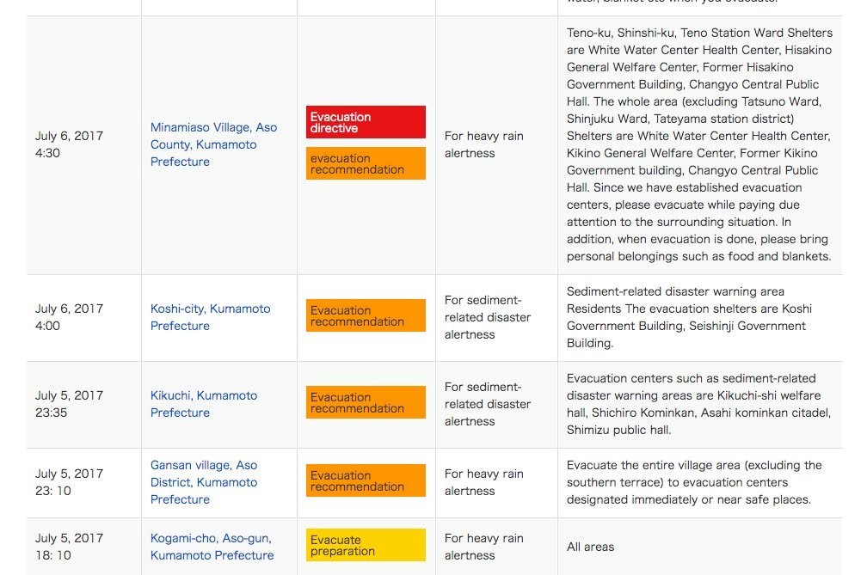The image size is (867, 575).
Task: Click the "All areas" description text
Action: coord(591,547)
